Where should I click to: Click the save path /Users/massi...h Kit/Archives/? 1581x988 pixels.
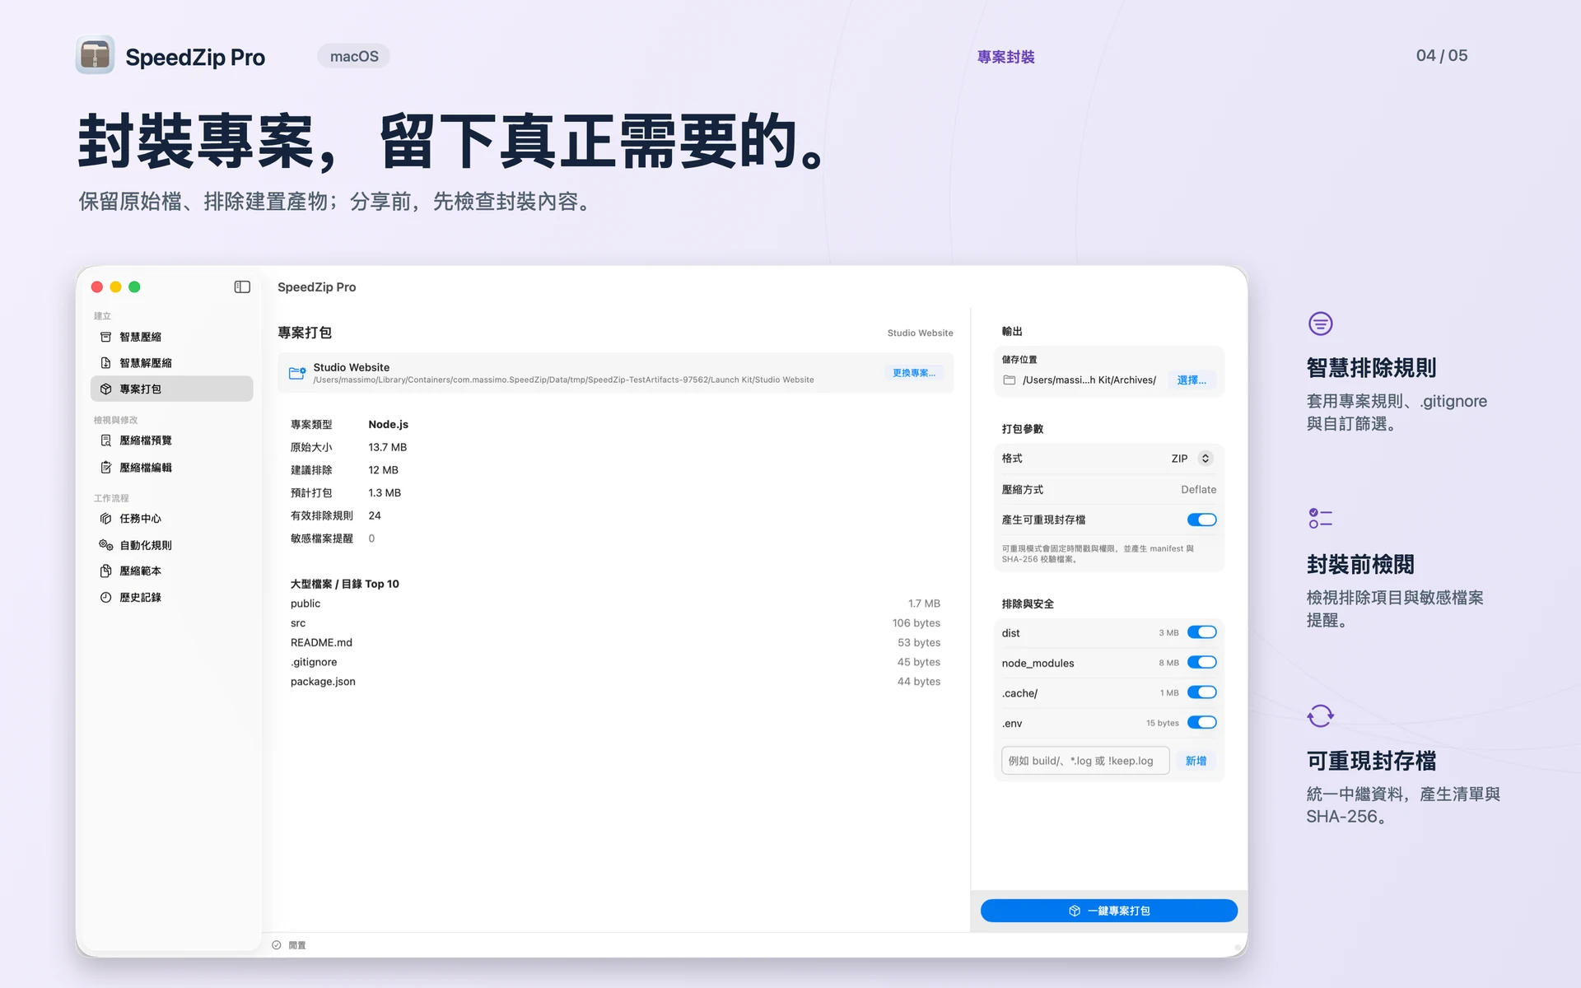(1089, 380)
